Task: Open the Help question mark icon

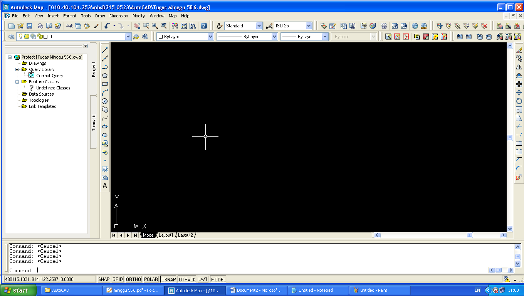Action: 204,26
